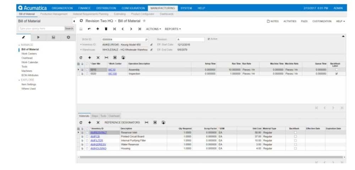
Task: Toggle Backflush Labor for Inspection operation
Action: click(x=337, y=74)
